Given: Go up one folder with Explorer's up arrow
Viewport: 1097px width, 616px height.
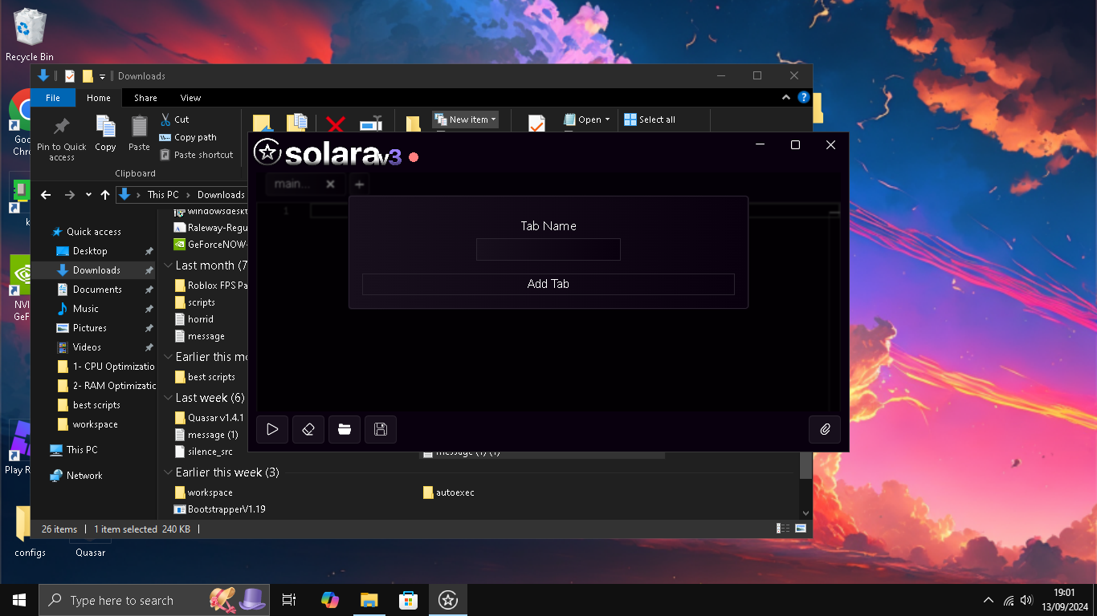Looking at the screenshot, I should [x=105, y=195].
